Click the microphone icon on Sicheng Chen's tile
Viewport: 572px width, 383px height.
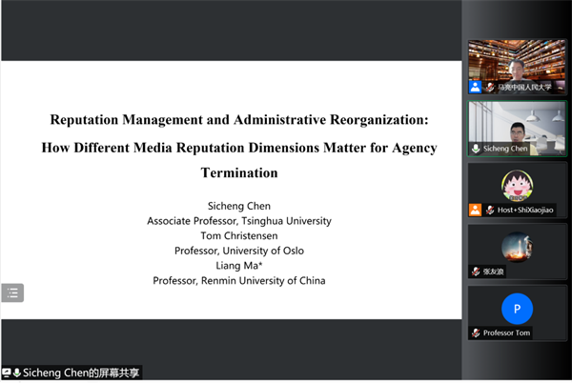click(x=476, y=149)
